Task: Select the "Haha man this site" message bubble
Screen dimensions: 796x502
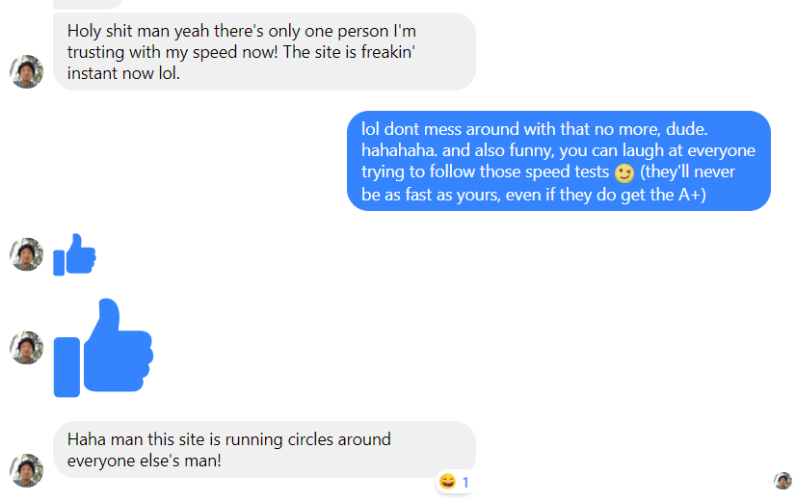Action: click(264, 450)
